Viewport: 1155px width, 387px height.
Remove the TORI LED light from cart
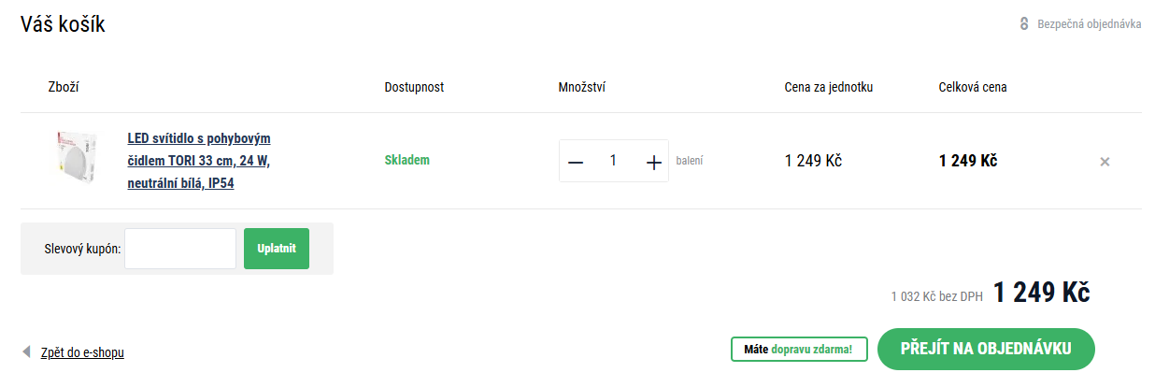pos(1105,162)
